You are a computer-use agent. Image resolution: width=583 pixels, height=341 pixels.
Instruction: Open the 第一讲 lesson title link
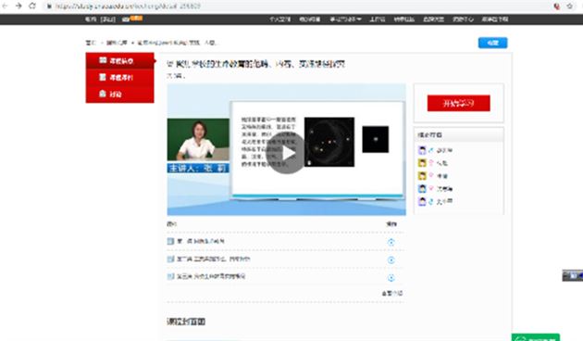point(201,241)
